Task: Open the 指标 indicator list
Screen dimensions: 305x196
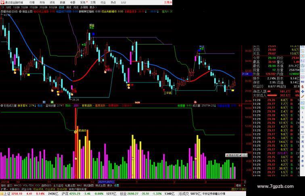Action: click(4, 186)
